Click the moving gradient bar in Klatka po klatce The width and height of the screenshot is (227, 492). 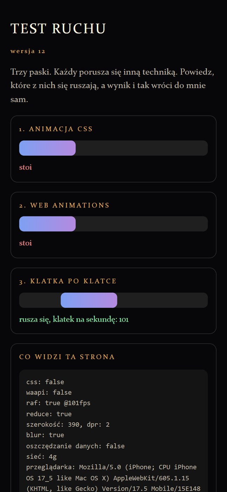pos(89,300)
